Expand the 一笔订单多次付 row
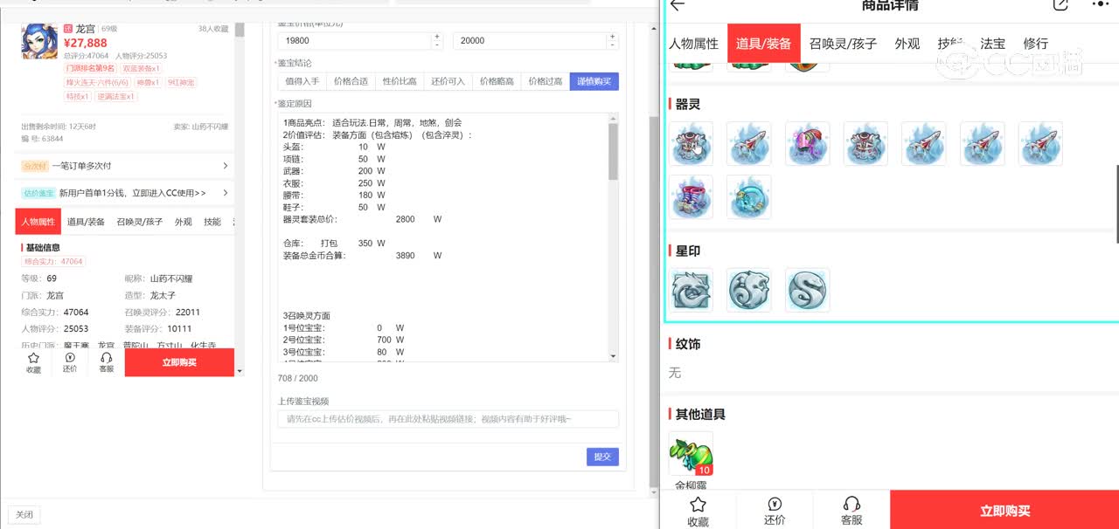The image size is (1119, 529). click(125, 166)
